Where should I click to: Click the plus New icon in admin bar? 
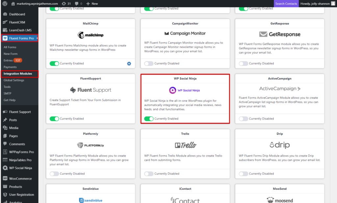click(88, 4)
